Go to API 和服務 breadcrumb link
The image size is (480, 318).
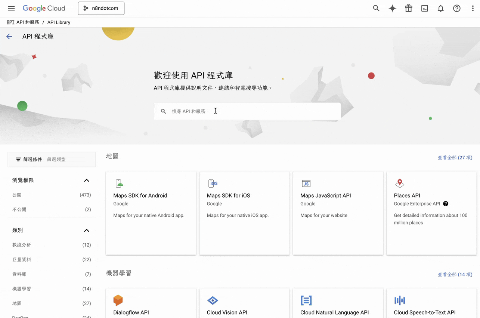(28, 22)
